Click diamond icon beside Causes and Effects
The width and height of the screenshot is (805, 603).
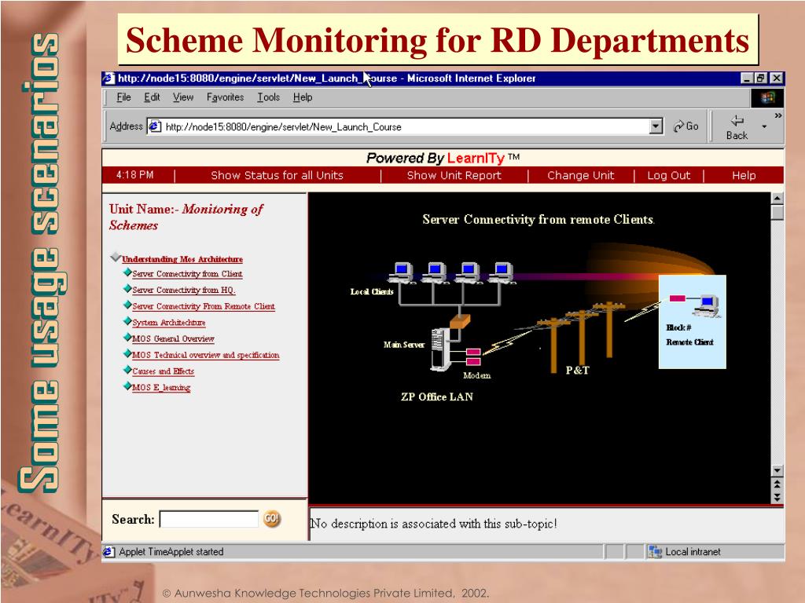click(127, 370)
